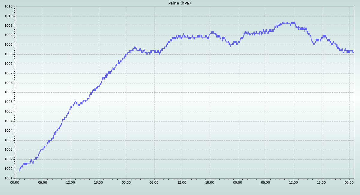This screenshot has width=360, height=195.
Task: Click the second 06:00 x-axis label
Action: pos(154,182)
